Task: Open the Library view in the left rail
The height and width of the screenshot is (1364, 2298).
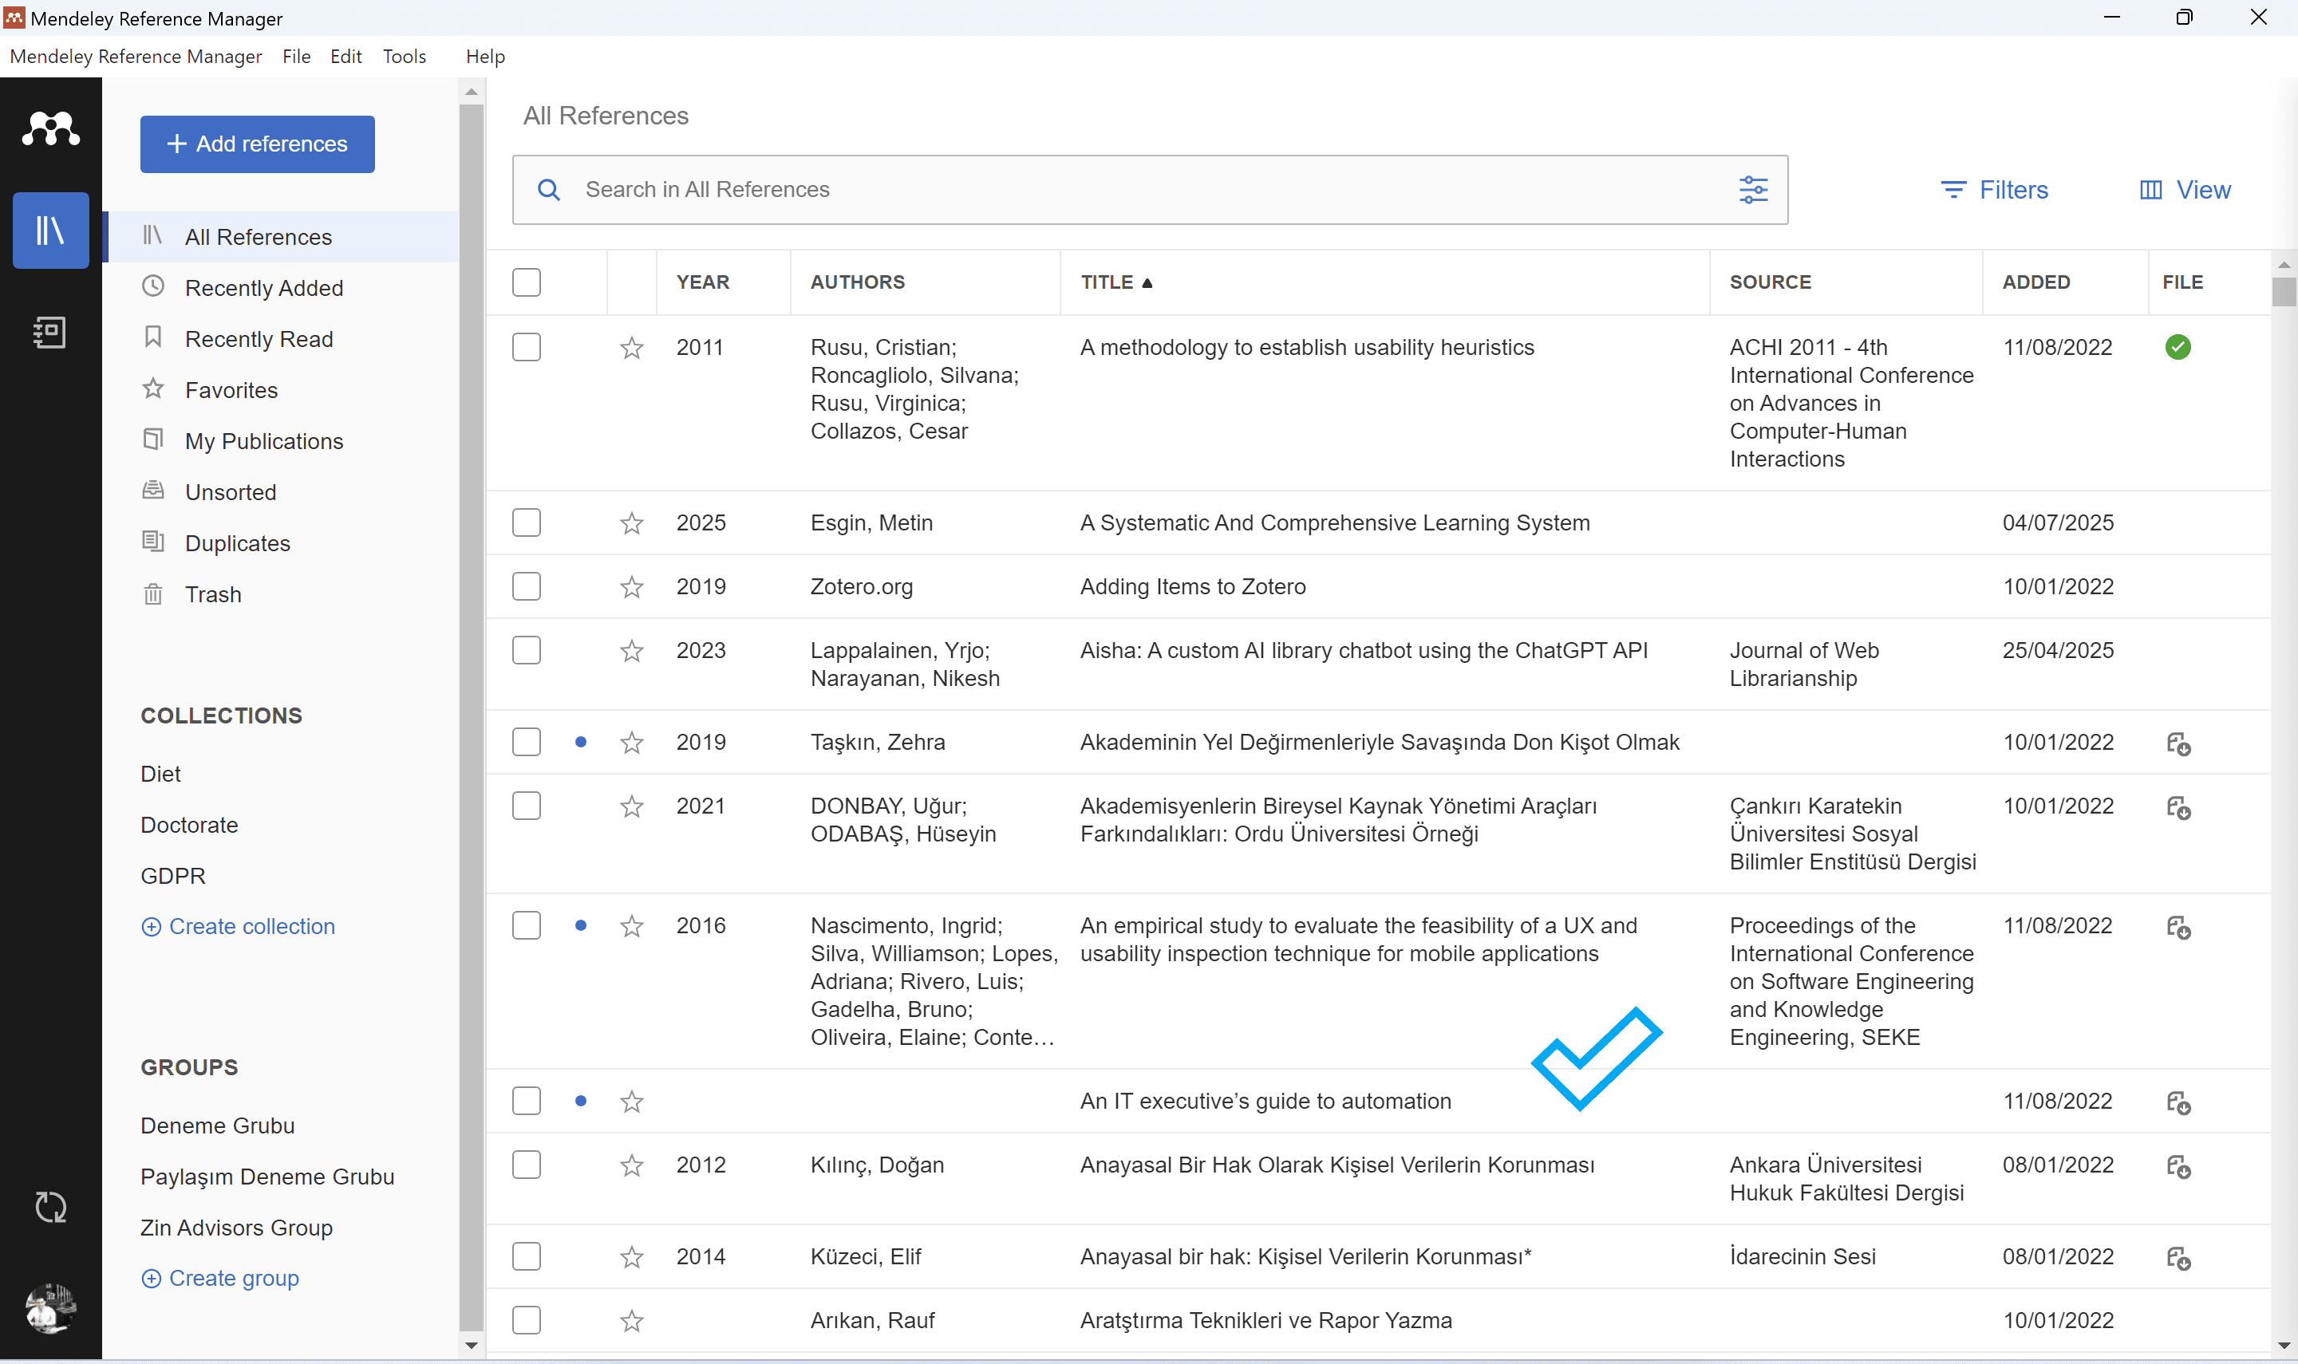Action: coord(50,230)
